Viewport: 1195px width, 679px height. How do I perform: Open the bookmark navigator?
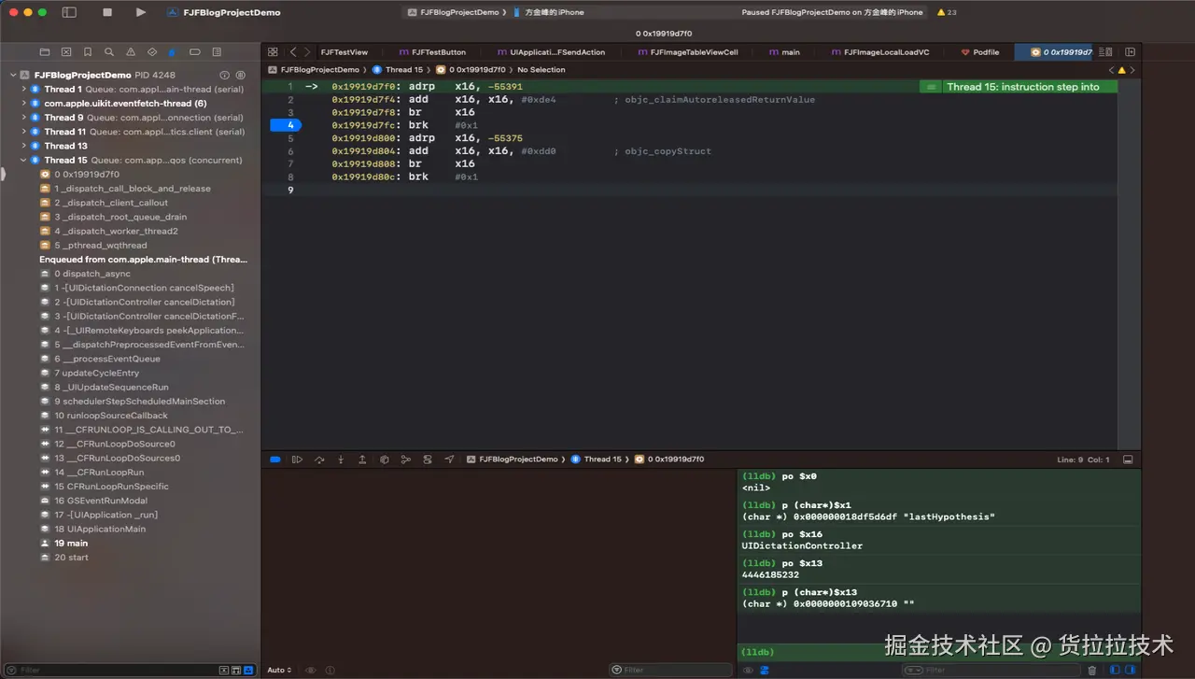pyautogui.click(x=88, y=52)
